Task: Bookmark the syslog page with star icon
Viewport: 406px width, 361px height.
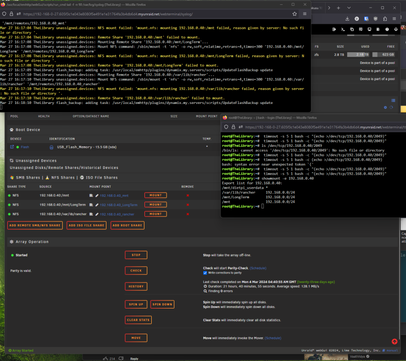Action: (294, 14)
